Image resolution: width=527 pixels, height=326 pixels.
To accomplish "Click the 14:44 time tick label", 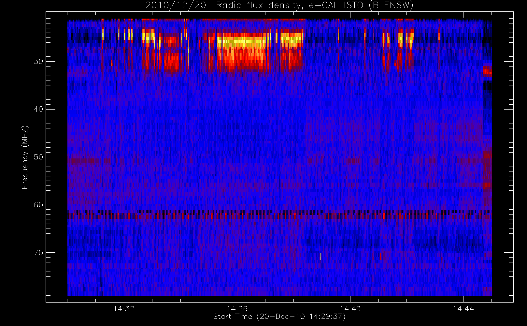I will pyautogui.click(x=463, y=309).
